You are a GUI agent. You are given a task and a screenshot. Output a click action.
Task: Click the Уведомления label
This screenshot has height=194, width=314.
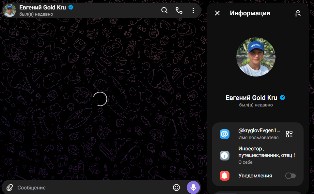click(x=255, y=176)
